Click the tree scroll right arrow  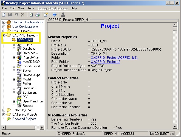[42, 127]
